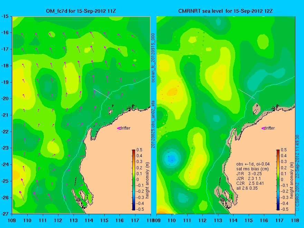This screenshot has height=228, width=304.
Task: Click the left map title OM_fc7d for 15-Sep-2012 11Z
Action: [81, 11]
